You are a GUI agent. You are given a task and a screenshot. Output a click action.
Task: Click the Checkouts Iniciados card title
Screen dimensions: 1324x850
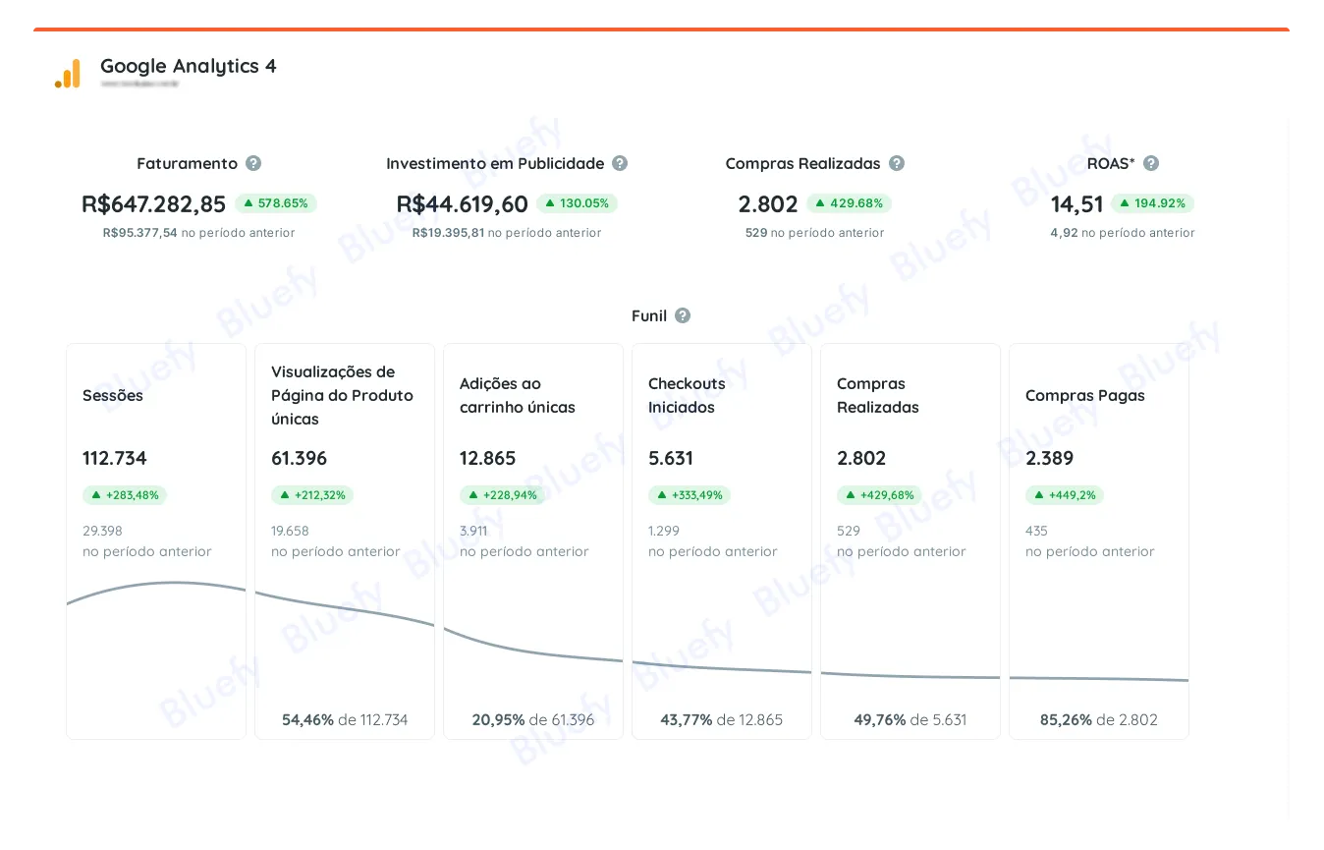click(687, 395)
